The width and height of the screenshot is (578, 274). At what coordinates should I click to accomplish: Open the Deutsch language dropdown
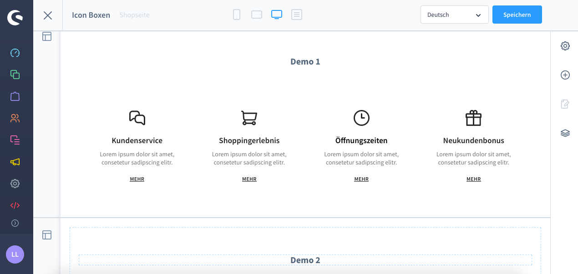tap(454, 15)
